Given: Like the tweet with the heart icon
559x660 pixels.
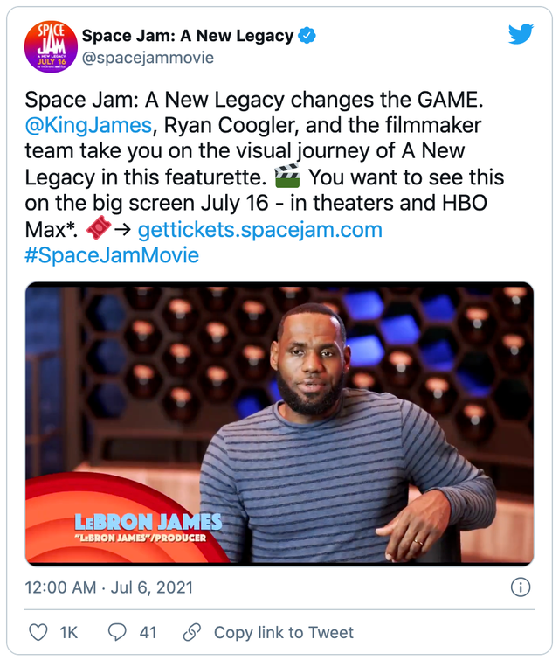Looking at the screenshot, I should pyautogui.click(x=38, y=632).
